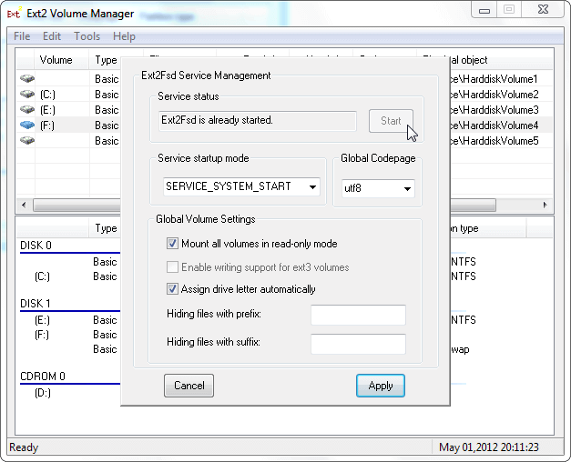Open the Service startup mode dropdown
Screen dimensions: 571x462
241,186
